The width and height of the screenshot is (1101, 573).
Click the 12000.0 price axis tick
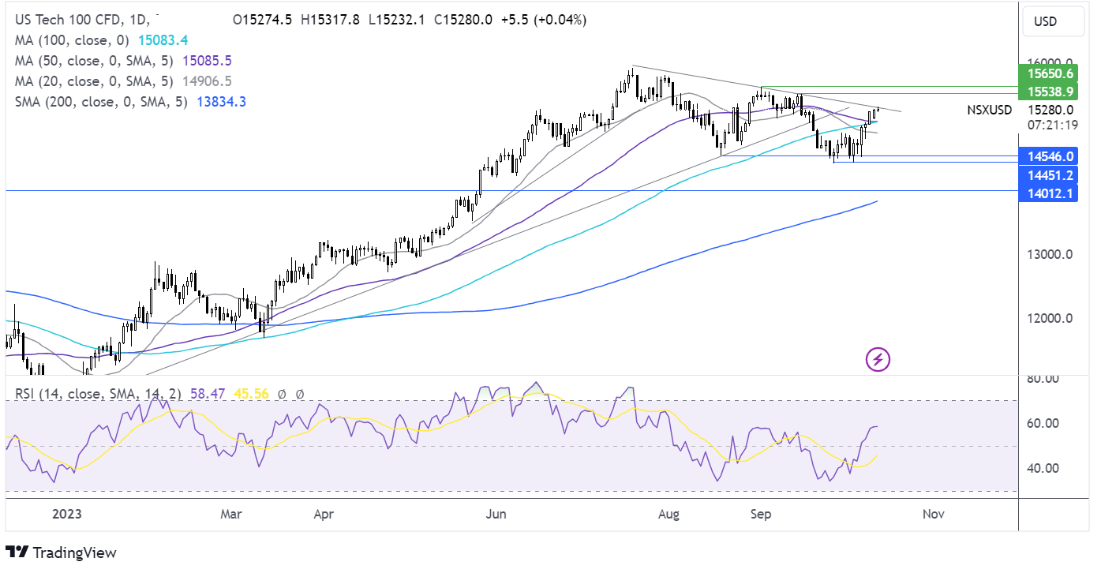1050,319
